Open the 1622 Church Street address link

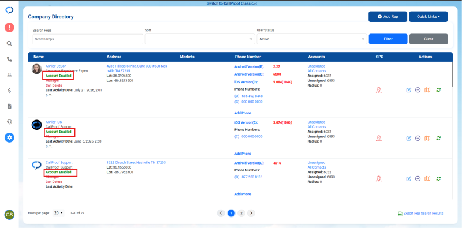(136, 162)
